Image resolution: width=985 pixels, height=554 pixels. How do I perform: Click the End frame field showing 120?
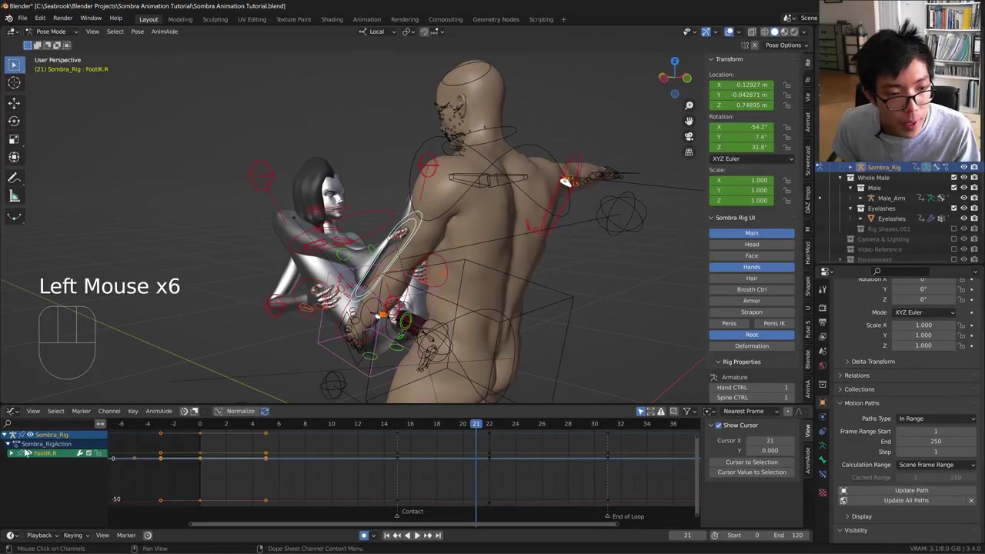[790, 536]
